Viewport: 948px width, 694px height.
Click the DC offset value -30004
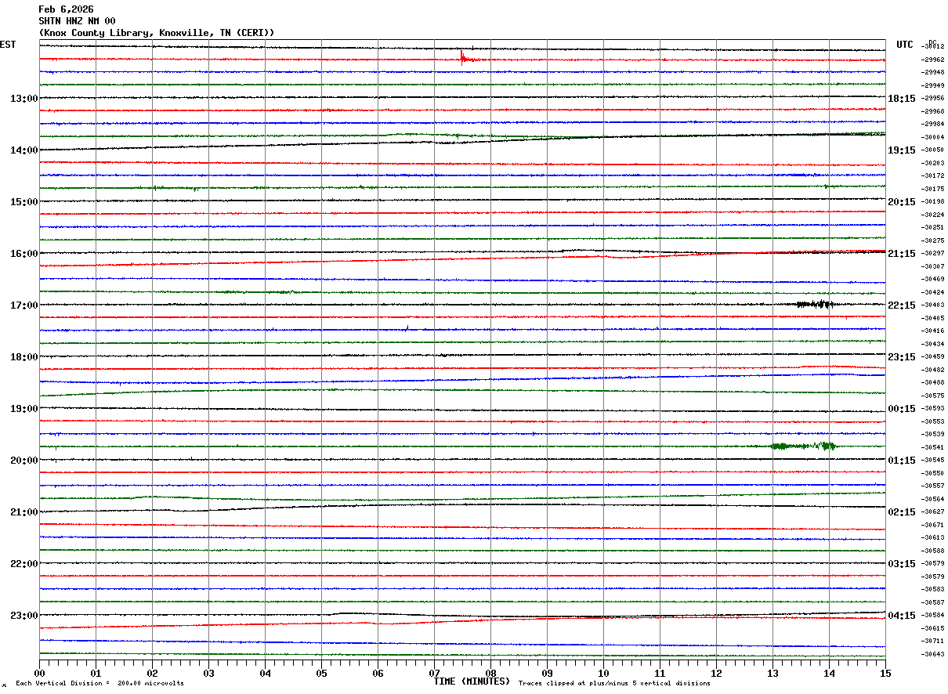[933, 137]
